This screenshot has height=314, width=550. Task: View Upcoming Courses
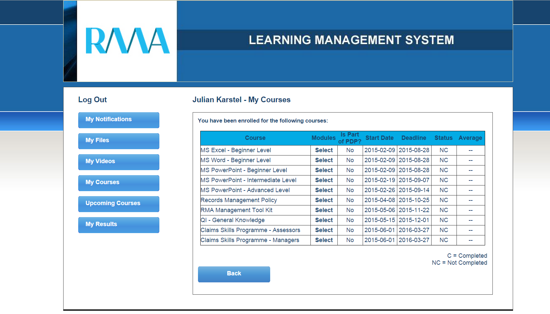(119, 204)
